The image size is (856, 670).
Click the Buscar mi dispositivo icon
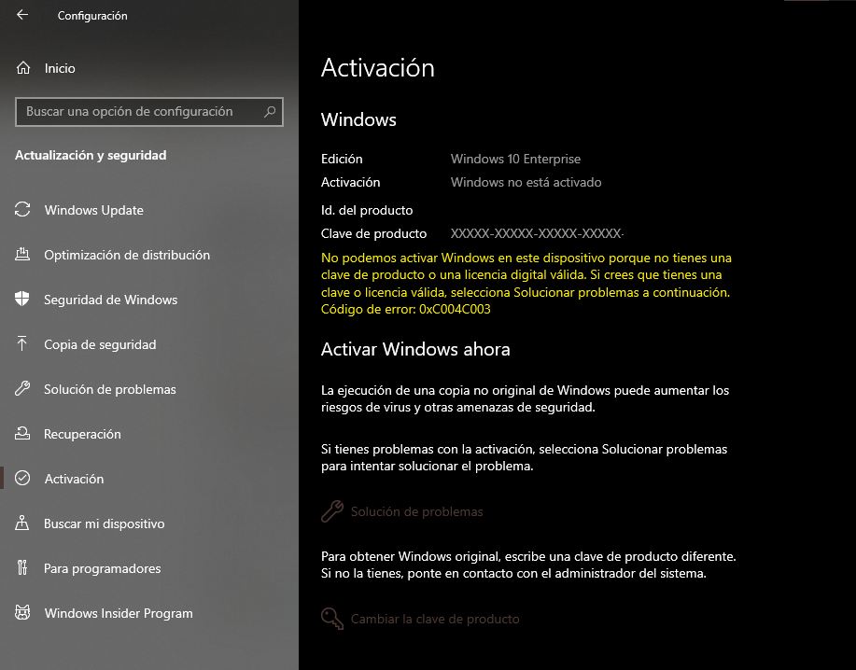click(x=22, y=523)
